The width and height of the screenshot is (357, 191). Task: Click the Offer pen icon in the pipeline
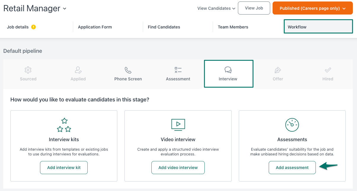point(278,70)
